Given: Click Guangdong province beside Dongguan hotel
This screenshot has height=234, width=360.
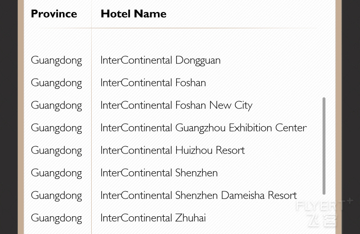Looking at the screenshot, I should tap(57, 60).
